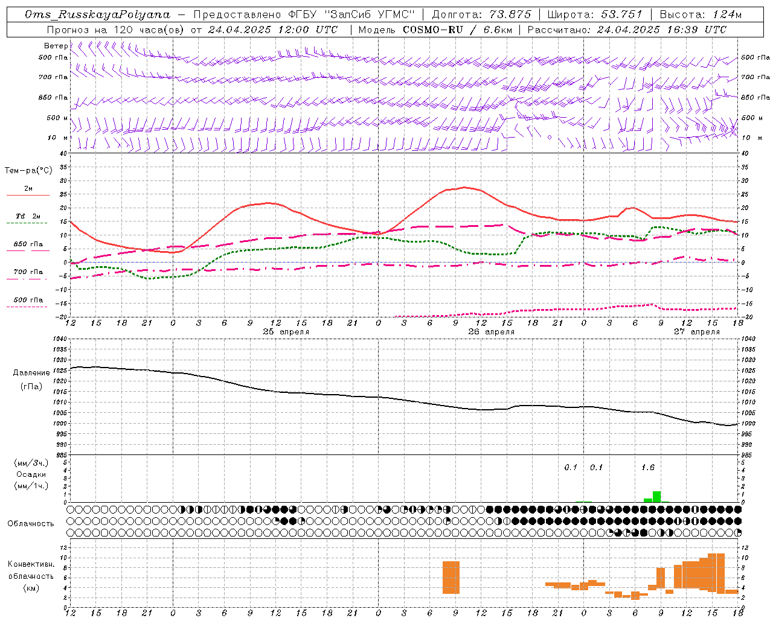Select the Модель COSMO-RU / 6.6км text
773x618 pixels.
(x=435, y=30)
